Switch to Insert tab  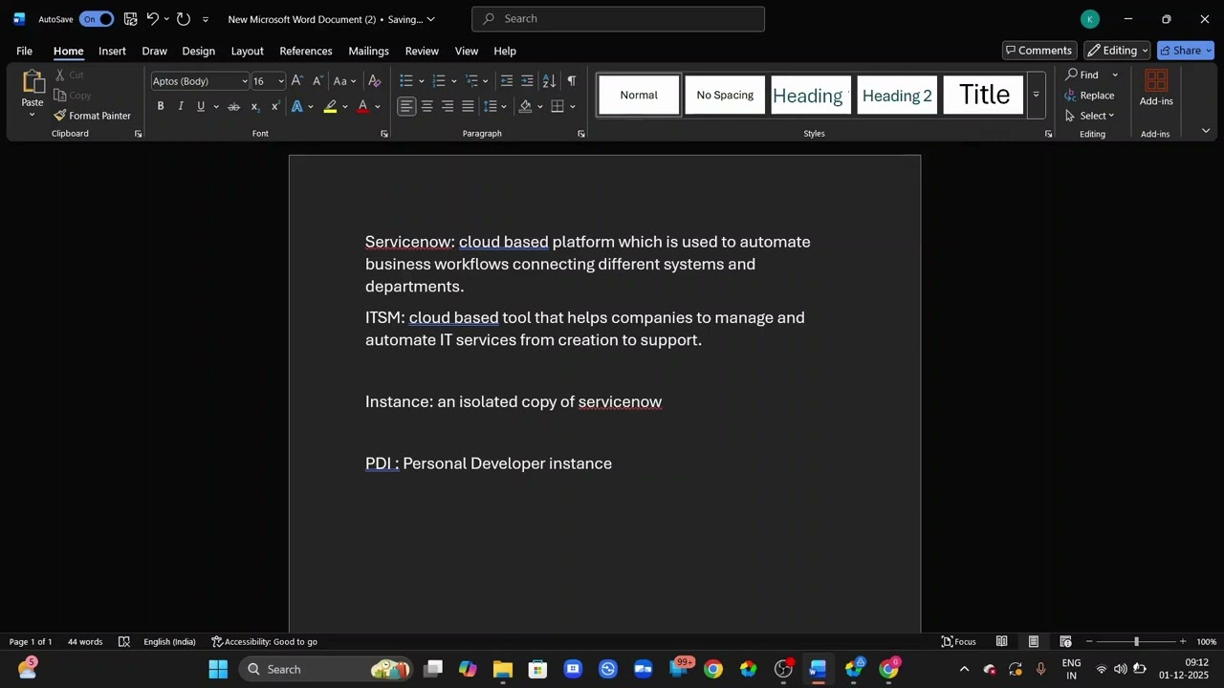pyautogui.click(x=112, y=51)
